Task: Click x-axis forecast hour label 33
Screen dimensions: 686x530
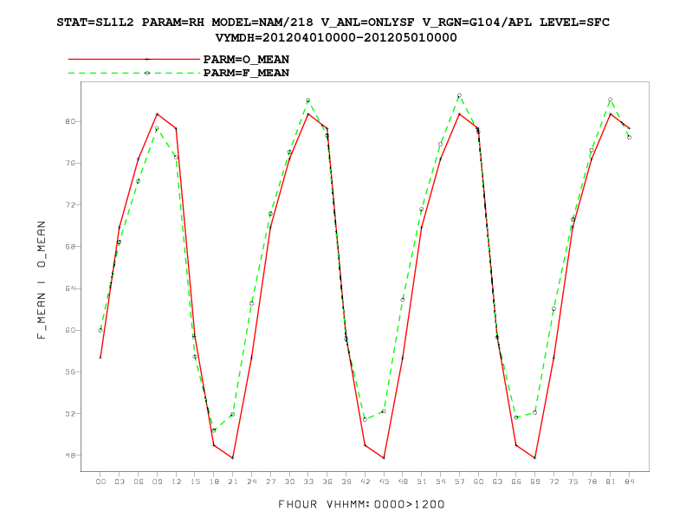Action: [x=308, y=482]
